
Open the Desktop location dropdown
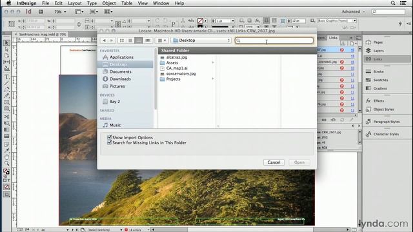point(201,40)
